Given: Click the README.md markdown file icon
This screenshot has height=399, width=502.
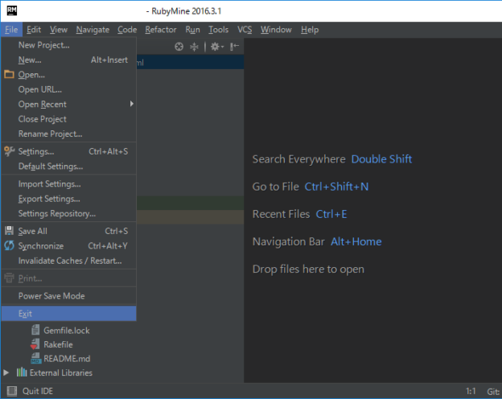Looking at the screenshot, I should 35,359.
